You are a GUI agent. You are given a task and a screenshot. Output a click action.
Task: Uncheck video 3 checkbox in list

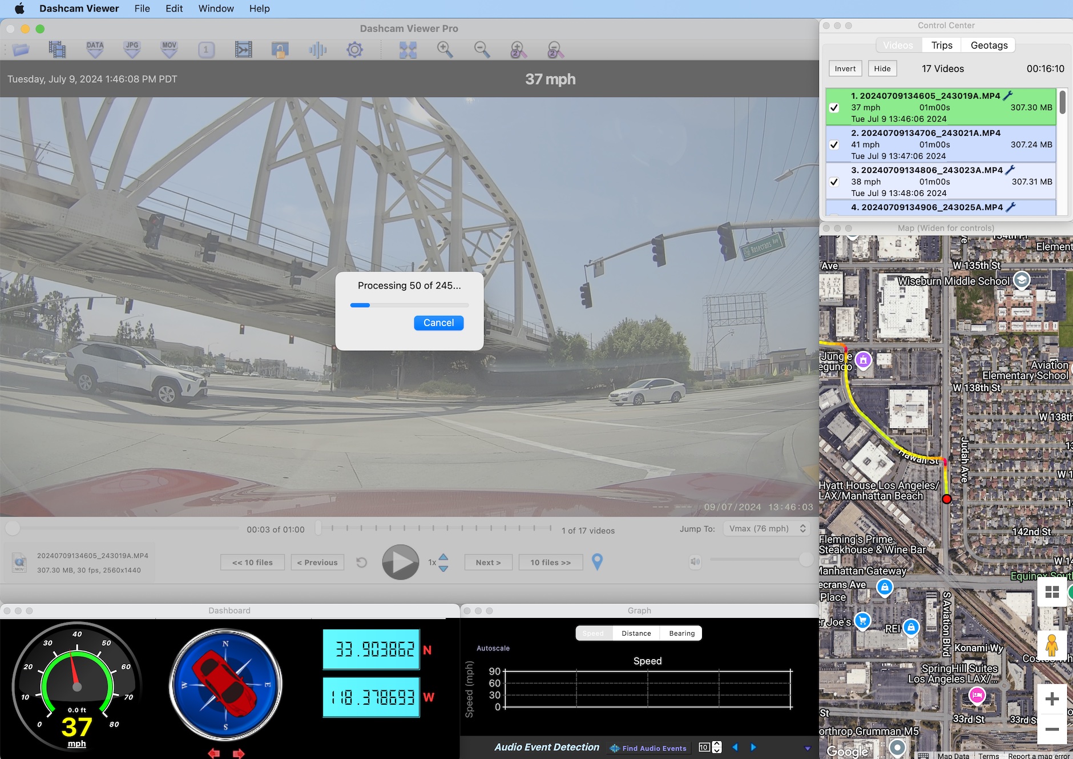[834, 182]
